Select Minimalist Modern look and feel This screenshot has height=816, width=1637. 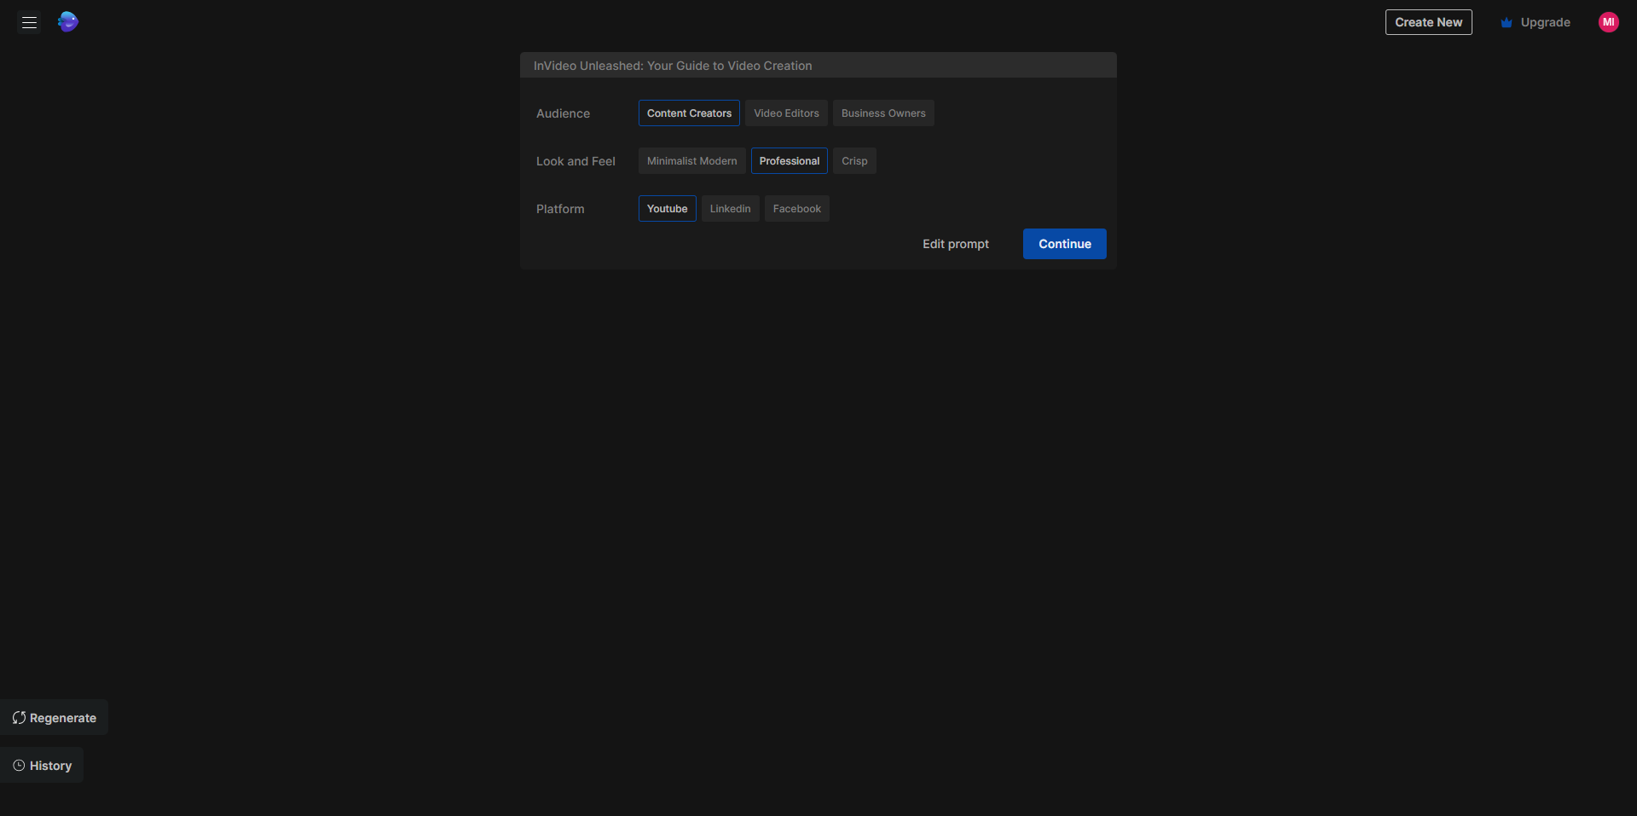pos(691,161)
